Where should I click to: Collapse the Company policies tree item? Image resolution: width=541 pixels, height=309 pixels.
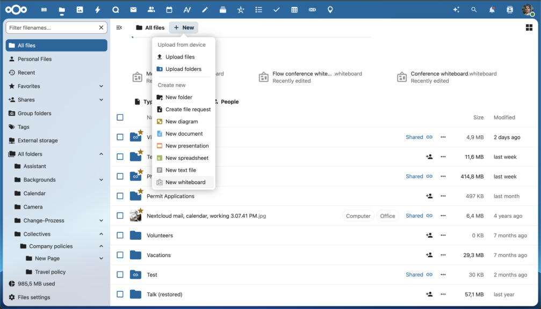[x=102, y=246]
